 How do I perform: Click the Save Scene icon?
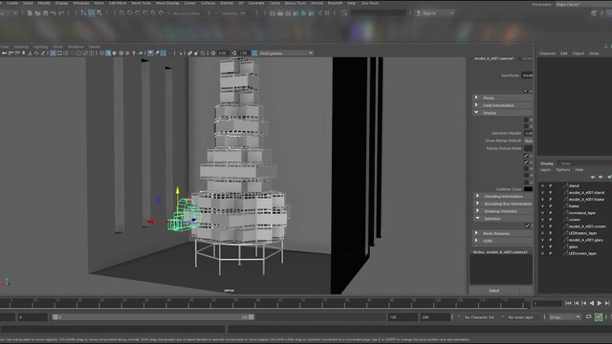click(x=45, y=13)
